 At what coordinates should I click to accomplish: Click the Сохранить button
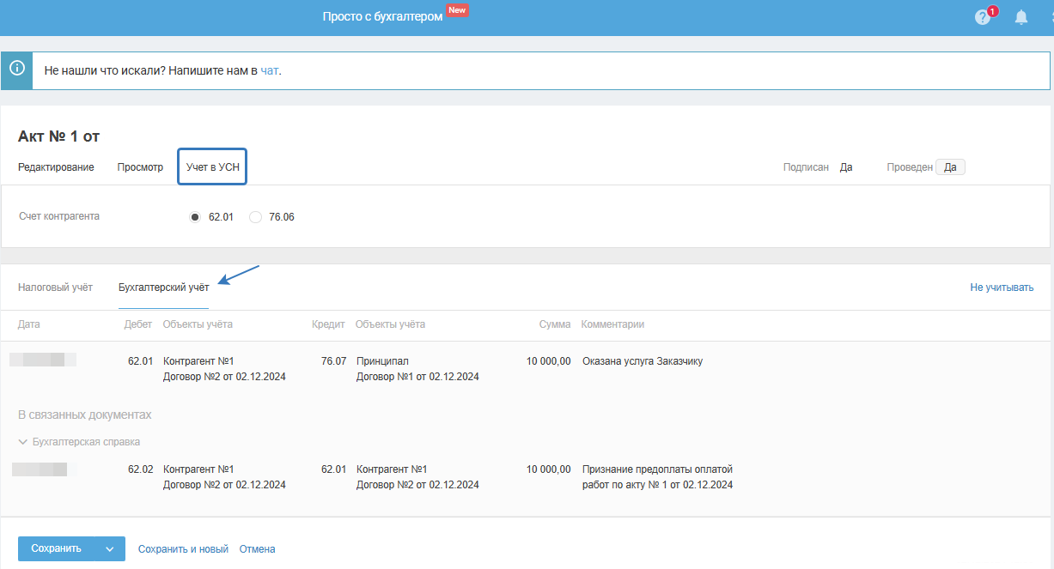tap(56, 549)
